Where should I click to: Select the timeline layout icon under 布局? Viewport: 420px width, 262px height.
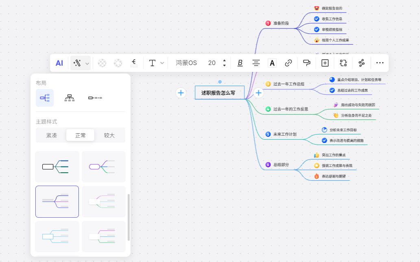click(95, 97)
